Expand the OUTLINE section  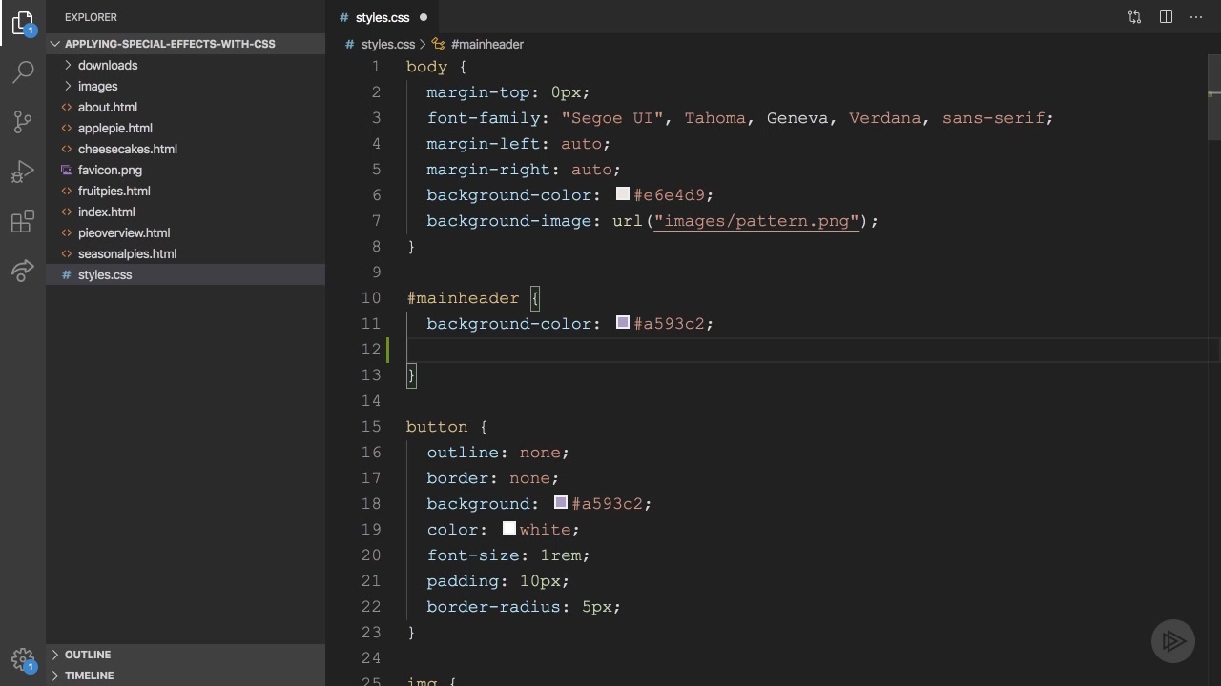point(87,655)
